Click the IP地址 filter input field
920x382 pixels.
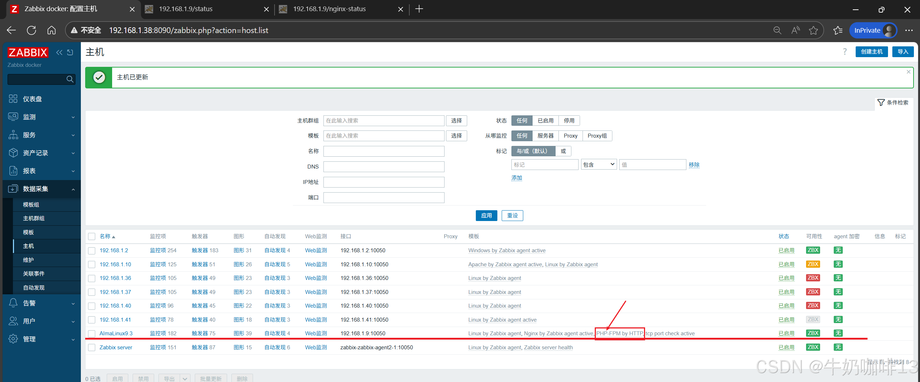384,182
